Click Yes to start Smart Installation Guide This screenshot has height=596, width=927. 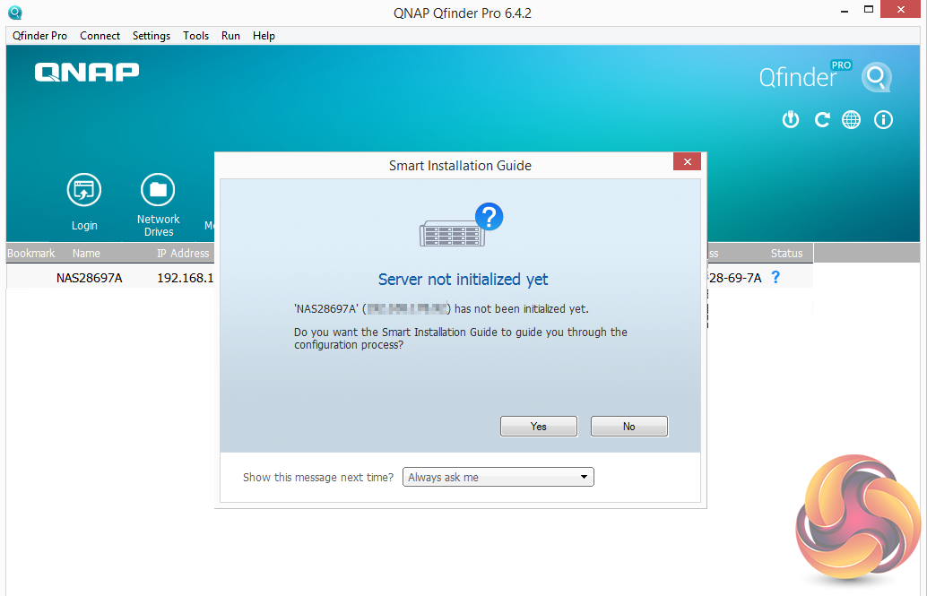539,427
